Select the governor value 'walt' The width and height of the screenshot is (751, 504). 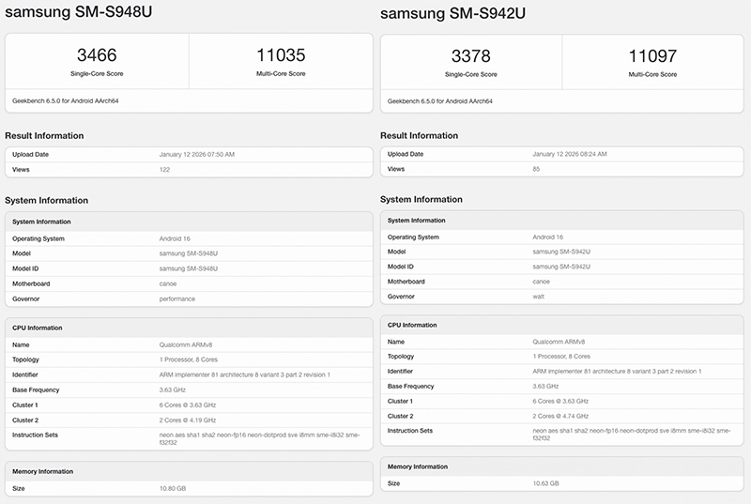click(x=539, y=296)
